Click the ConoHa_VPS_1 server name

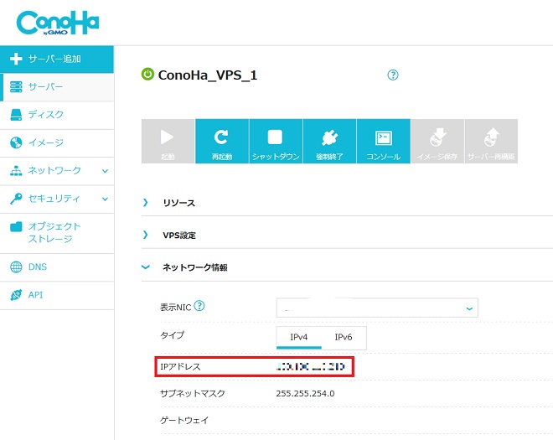pos(208,75)
